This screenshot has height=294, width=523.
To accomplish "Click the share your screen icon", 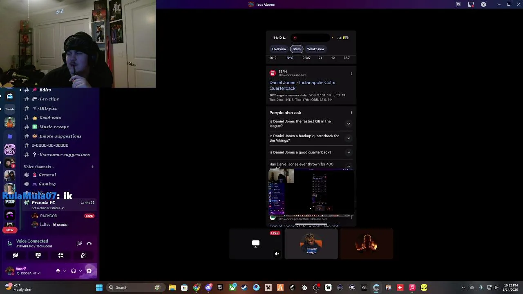I will pyautogui.click(x=38, y=255).
